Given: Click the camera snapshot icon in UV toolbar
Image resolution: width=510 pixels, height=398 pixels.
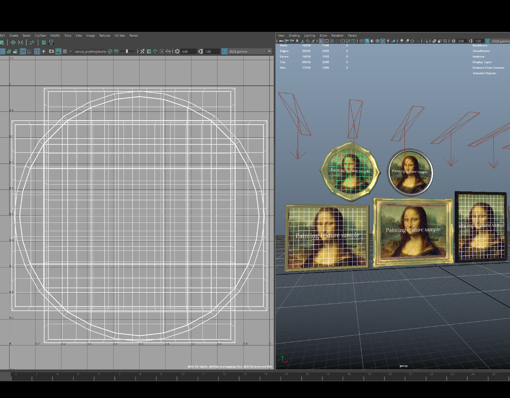Looking at the screenshot, I should 51,51.
